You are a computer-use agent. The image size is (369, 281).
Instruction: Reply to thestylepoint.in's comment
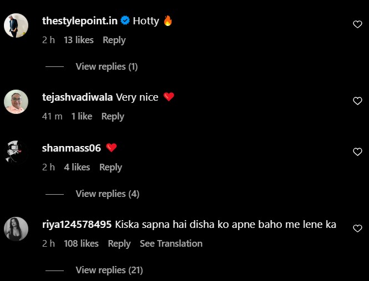pos(114,40)
